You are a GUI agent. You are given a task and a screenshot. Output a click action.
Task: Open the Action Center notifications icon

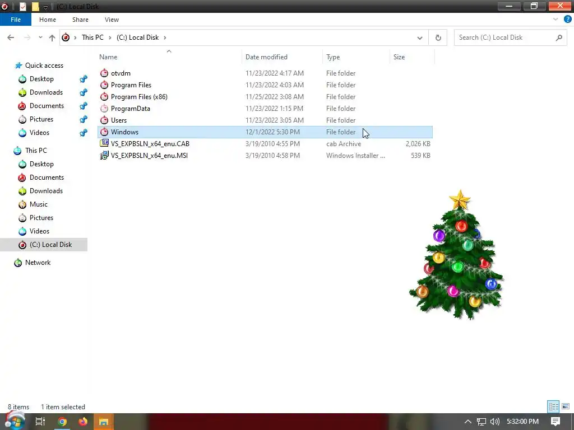point(556,422)
